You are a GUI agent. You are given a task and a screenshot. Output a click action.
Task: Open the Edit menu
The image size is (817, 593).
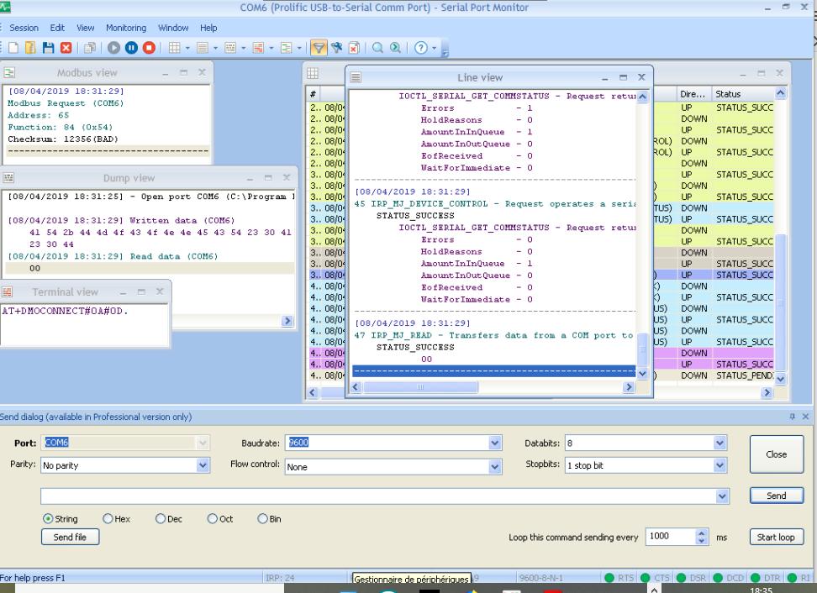(57, 28)
